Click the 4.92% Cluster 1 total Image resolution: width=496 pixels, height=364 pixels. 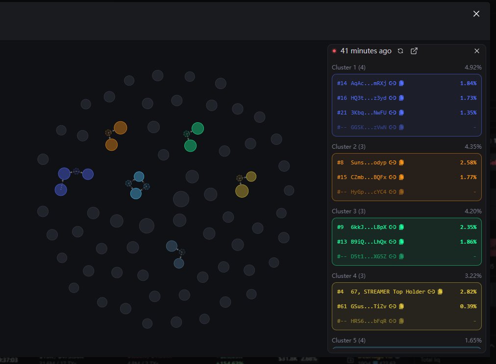[x=473, y=68]
